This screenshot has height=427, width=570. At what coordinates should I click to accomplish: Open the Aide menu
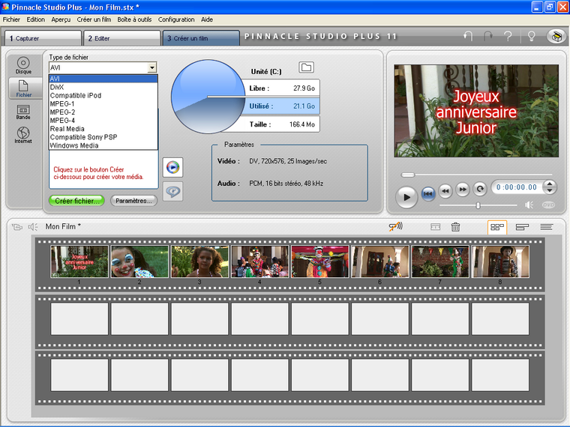[207, 19]
